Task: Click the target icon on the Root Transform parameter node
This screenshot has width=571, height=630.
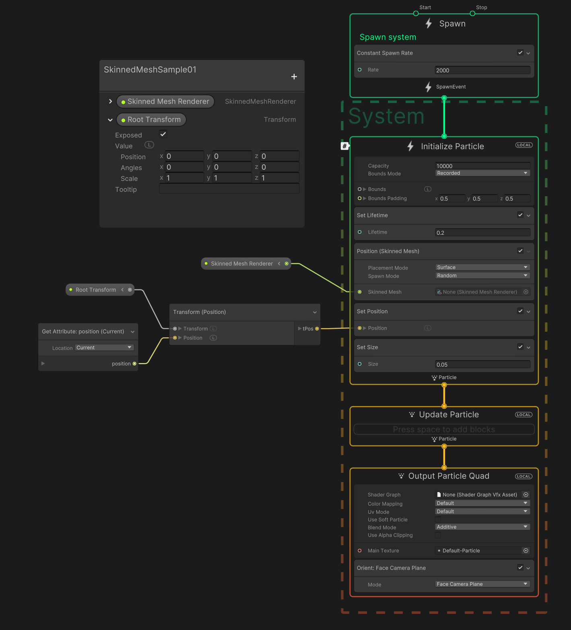Action: 130,289
